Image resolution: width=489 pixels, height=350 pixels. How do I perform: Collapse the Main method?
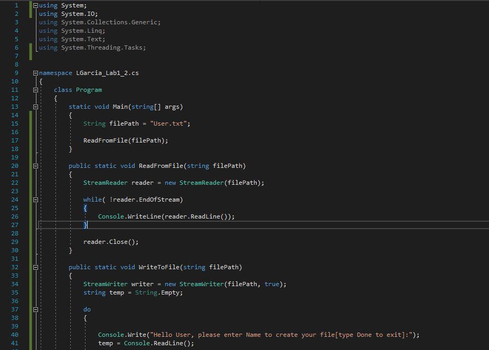pos(35,107)
